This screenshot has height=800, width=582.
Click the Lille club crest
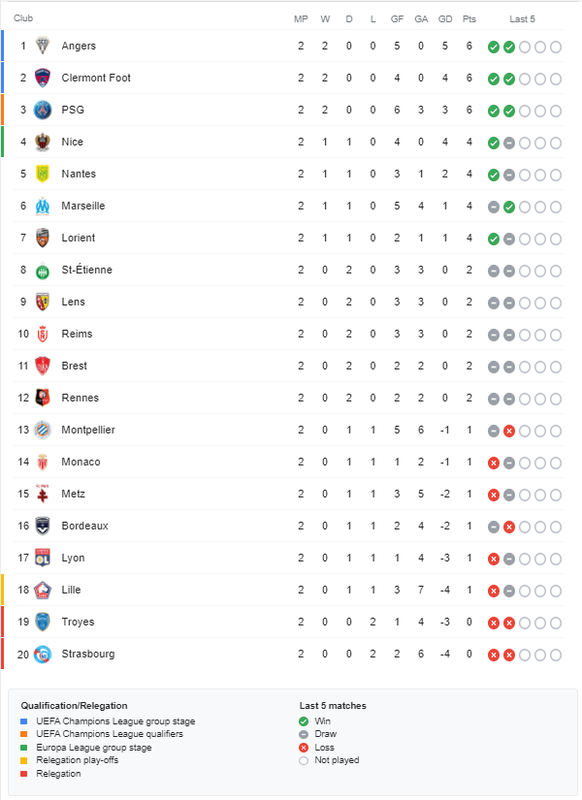click(x=43, y=590)
